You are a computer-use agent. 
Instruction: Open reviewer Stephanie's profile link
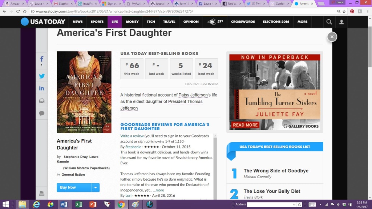click(133, 147)
